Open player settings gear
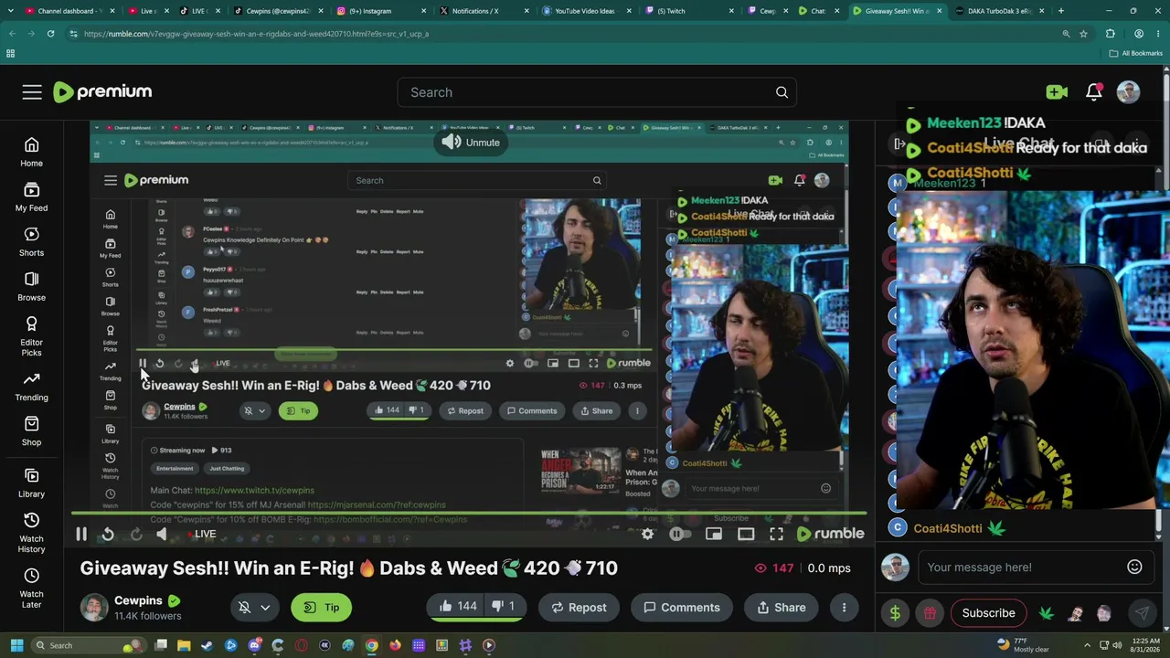 point(647,534)
